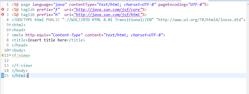
Task: Click the pageEncoding "UTF-8" value
Action: point(196,5)
